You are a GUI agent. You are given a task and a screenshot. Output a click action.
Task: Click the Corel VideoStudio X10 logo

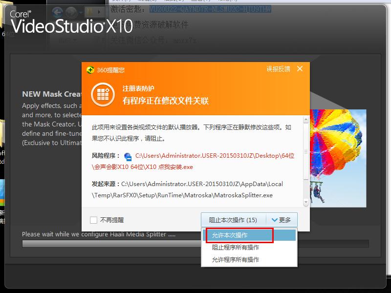71,22
